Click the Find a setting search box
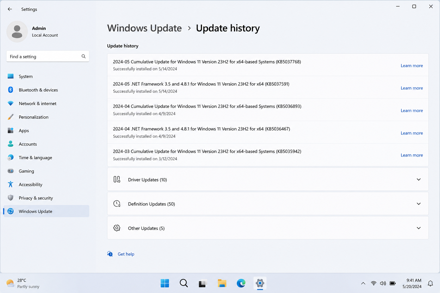Screen dimensions: 440x293 pos(48,56)
